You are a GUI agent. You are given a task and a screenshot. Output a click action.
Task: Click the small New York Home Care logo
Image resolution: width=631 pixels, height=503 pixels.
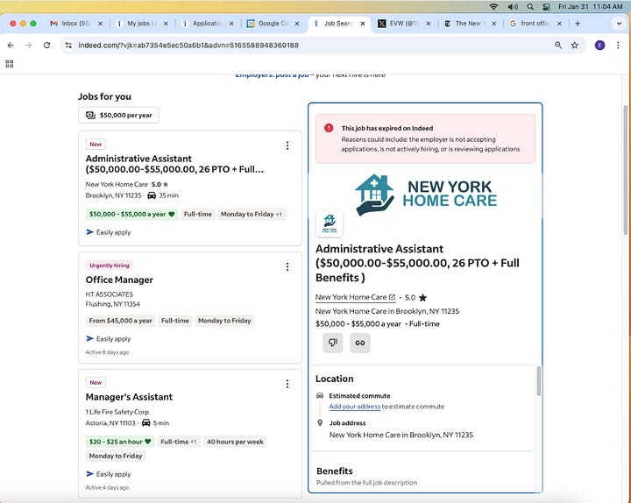330,223
